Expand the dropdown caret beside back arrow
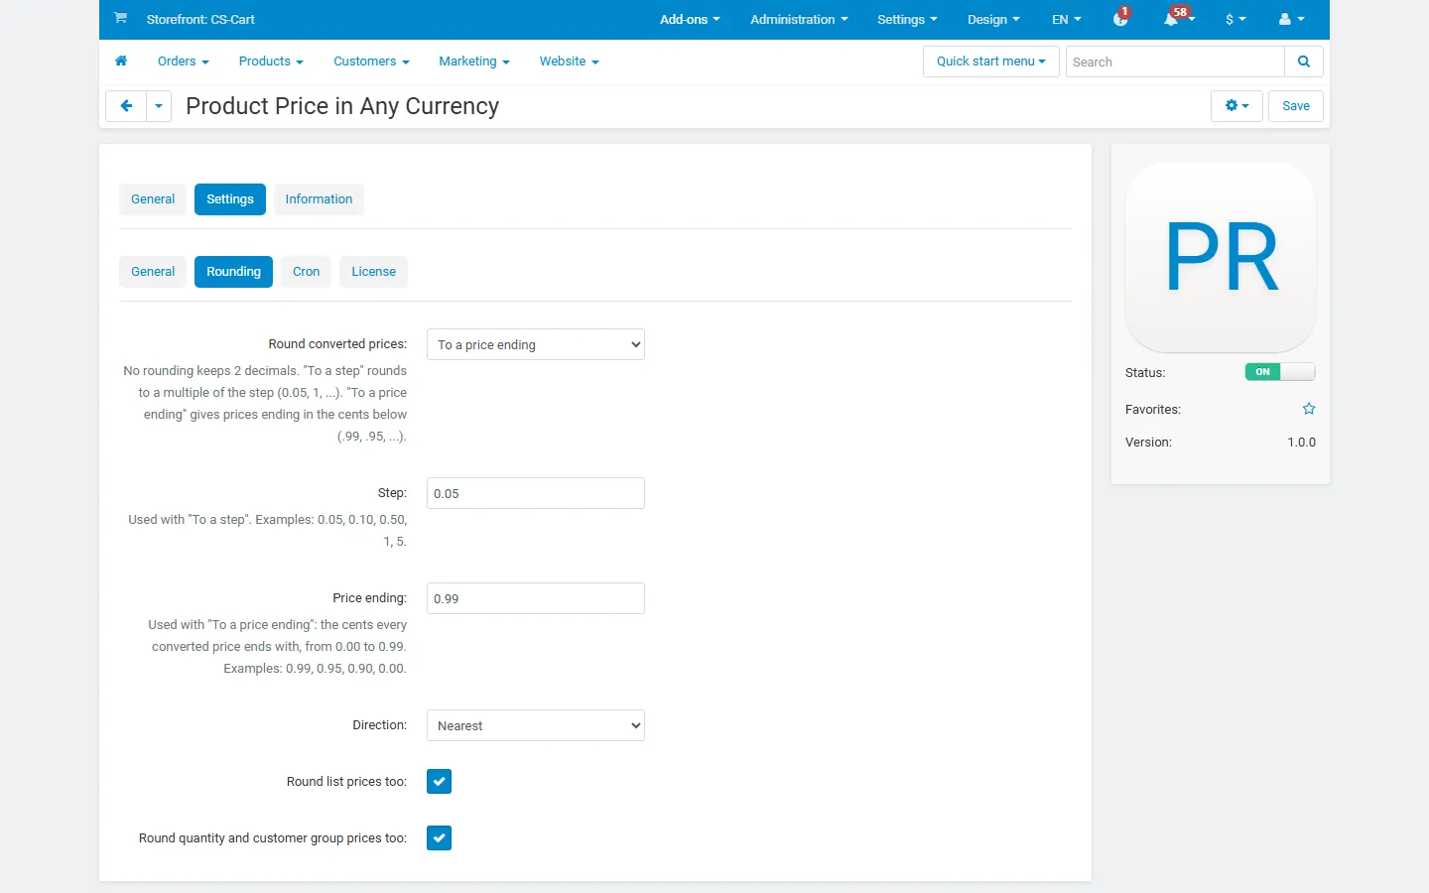This screenshot has height=893, width=1429. (x=159, y=106)
